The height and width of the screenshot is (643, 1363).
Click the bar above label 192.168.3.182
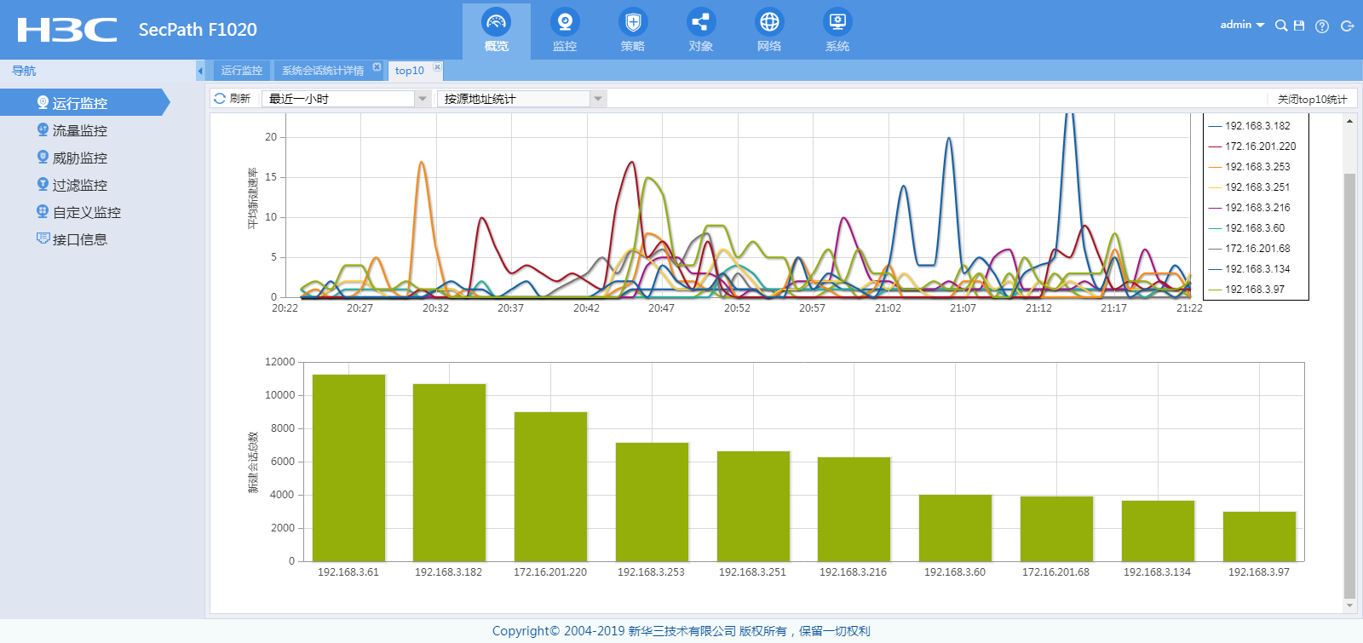click(450, 473)
